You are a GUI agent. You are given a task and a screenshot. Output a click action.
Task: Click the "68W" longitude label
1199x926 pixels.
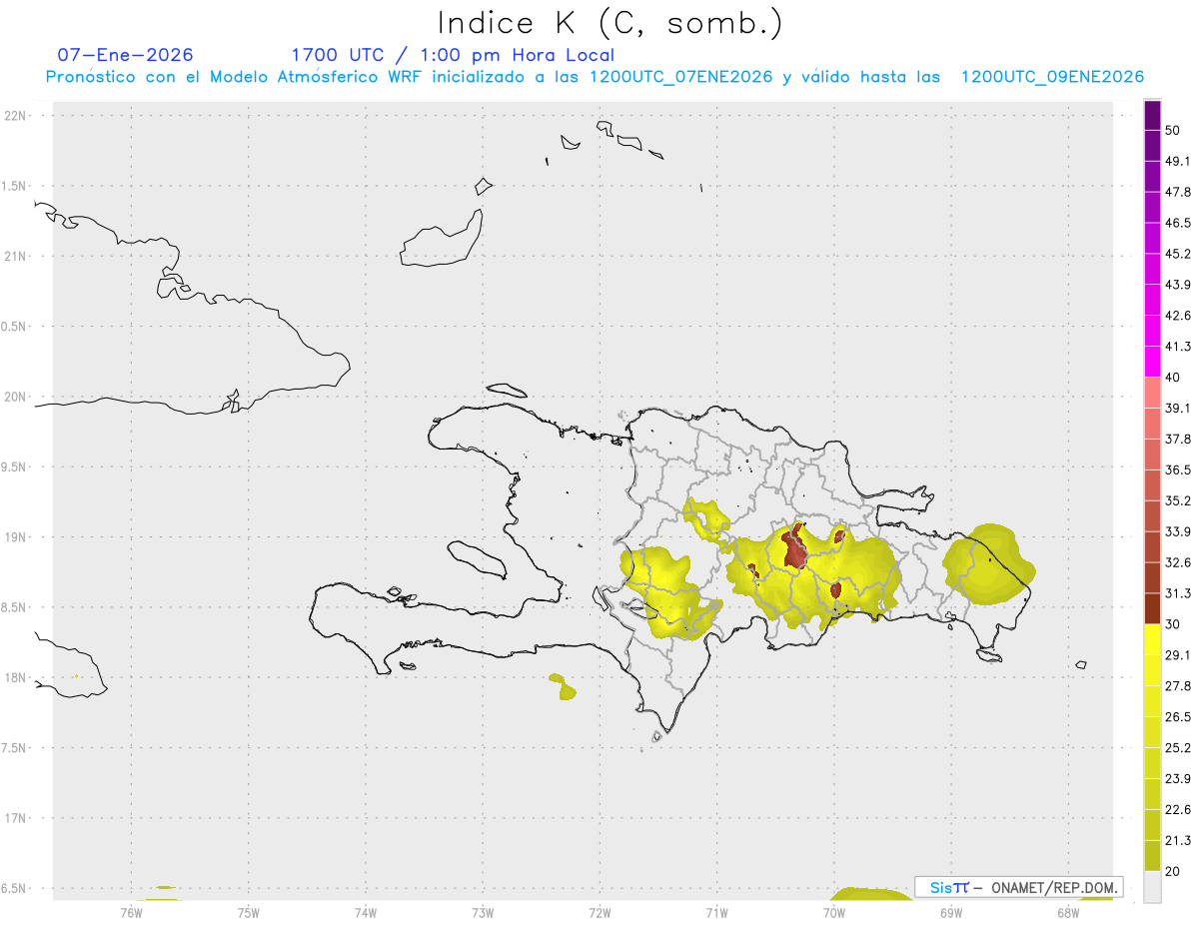tap(1068, 912)
